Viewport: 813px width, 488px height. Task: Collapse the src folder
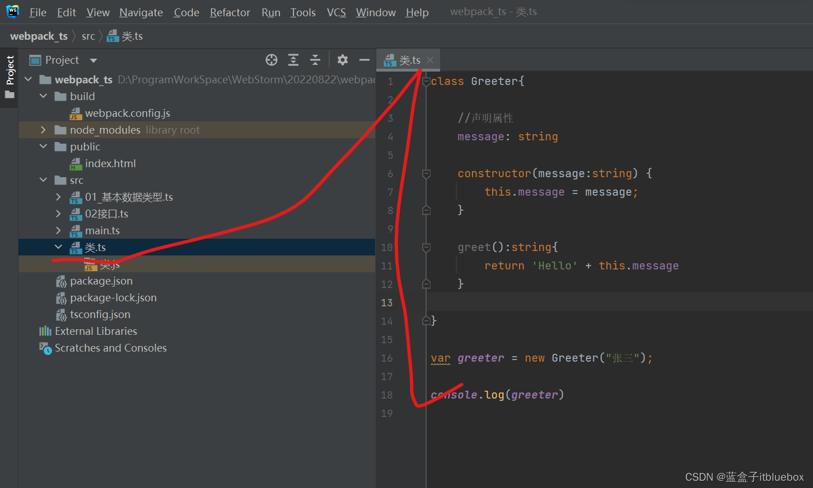(x=43, y=180)
